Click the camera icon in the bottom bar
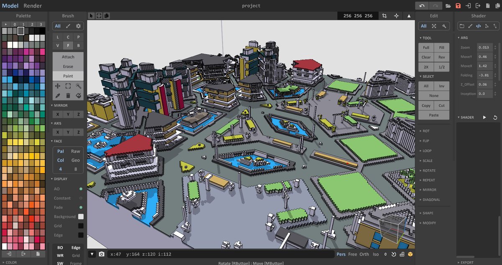 pyautogui.click(x=101, y=254)
